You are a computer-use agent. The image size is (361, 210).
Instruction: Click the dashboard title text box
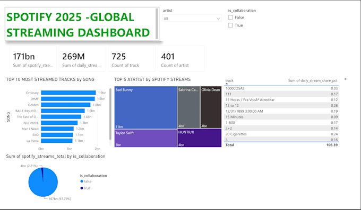click(x=82, y=24)
